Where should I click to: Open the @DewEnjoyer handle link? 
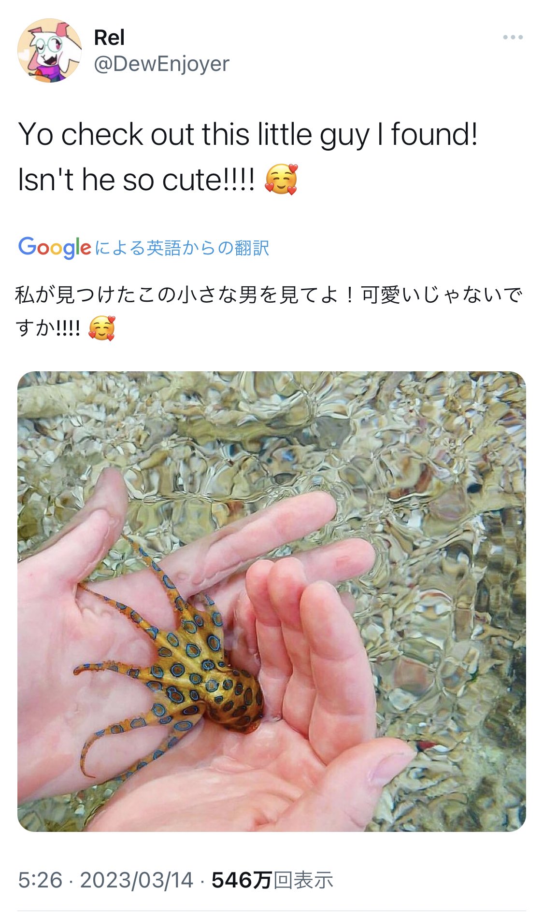coord(161,64)
